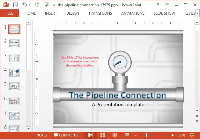Click the Redo/Repeat icon
This screenshot has width=200, height=139.
pyautogui.click(x=37, y=5)
